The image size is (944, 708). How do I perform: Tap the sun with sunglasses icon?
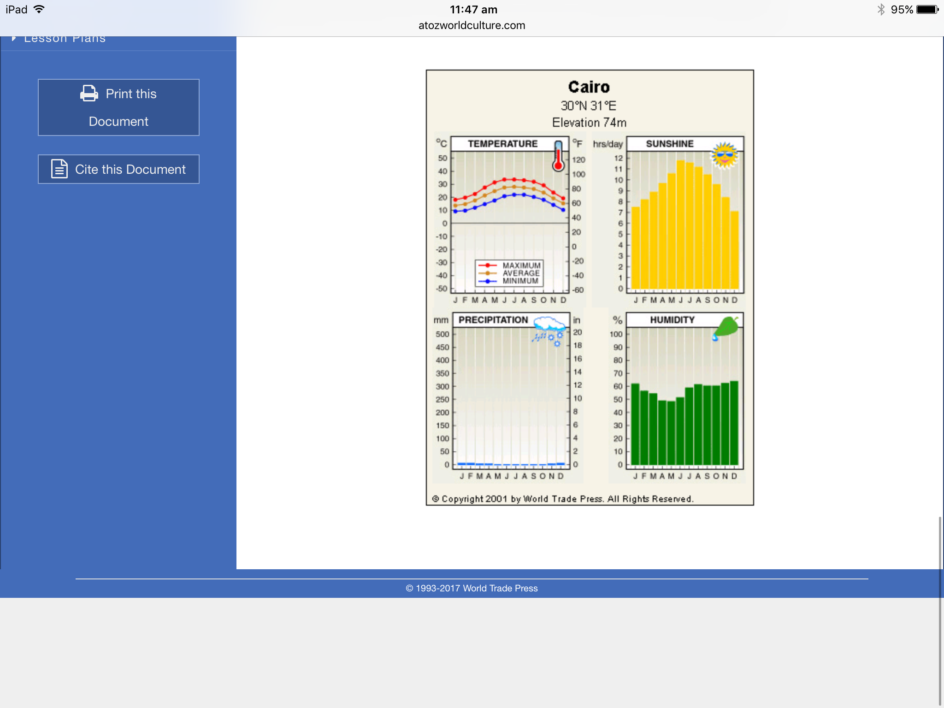tap(724, 155)
